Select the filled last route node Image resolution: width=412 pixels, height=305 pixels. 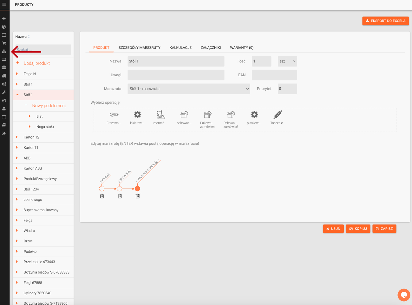pos(137,189)
